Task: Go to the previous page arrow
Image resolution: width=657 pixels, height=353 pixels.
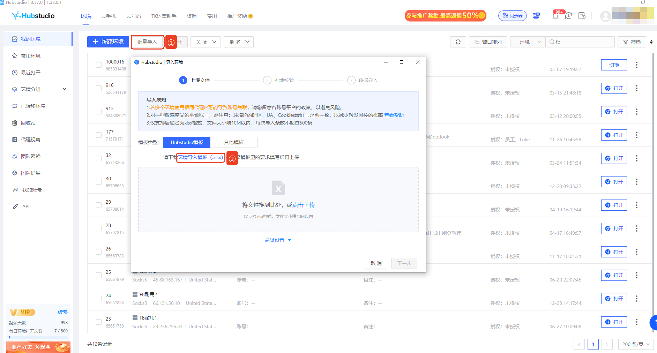Action: coord(579,344)
